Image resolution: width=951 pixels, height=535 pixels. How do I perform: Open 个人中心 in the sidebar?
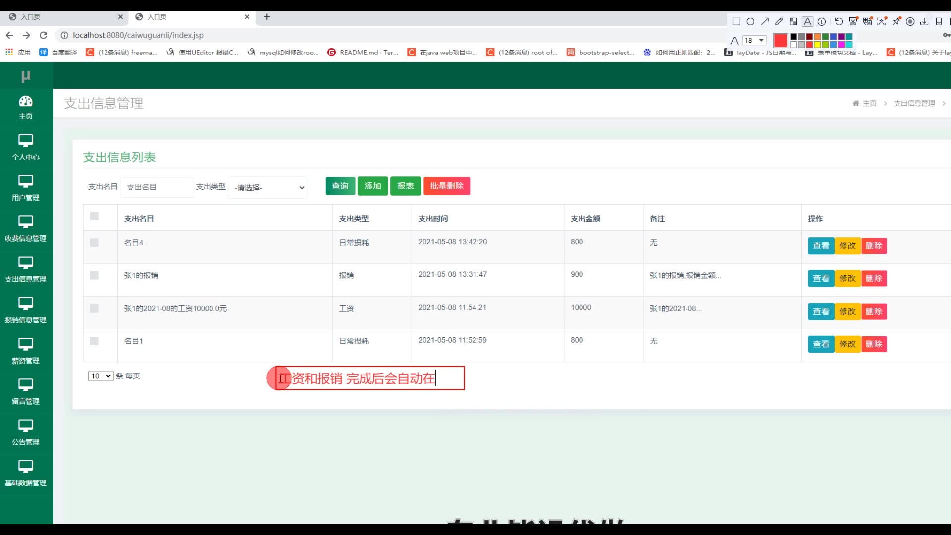[x=26, y=148]
